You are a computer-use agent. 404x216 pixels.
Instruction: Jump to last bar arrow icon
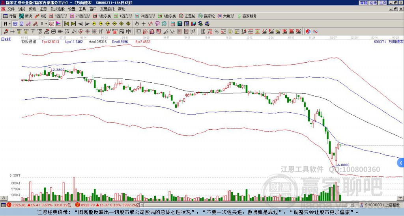click(73, 24)
